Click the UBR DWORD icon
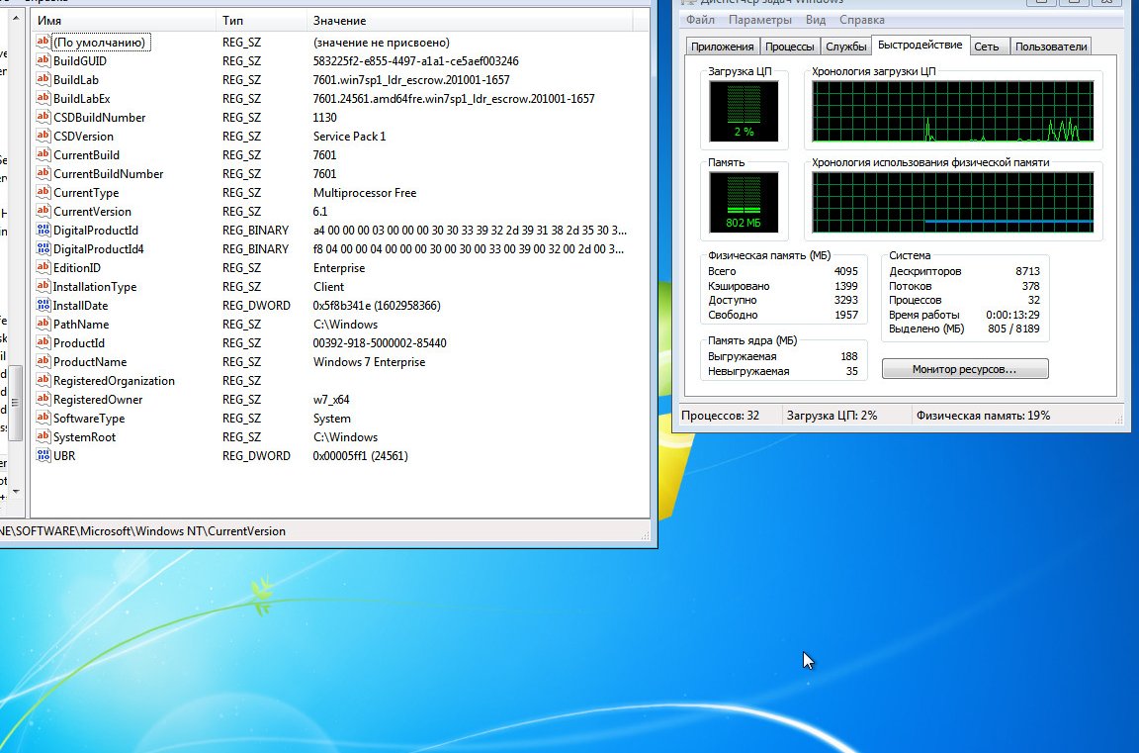The height and width of the screenshot is (753, 1139). pyautogui.click(x=43, y=456)
